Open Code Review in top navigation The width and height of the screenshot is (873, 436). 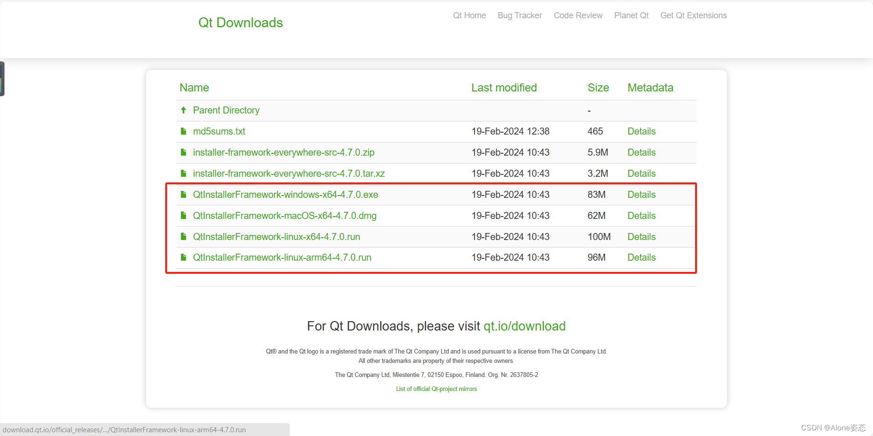578,15
